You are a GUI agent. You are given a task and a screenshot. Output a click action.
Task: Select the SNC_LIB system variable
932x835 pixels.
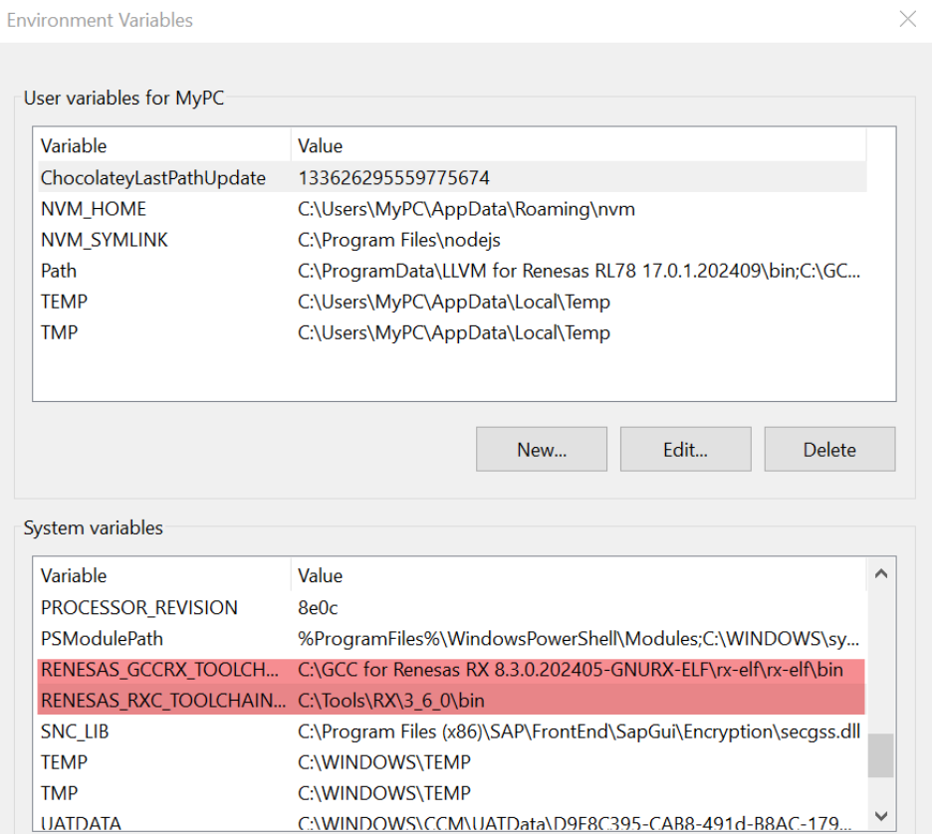pyautogui.click(x=452, y=731)
